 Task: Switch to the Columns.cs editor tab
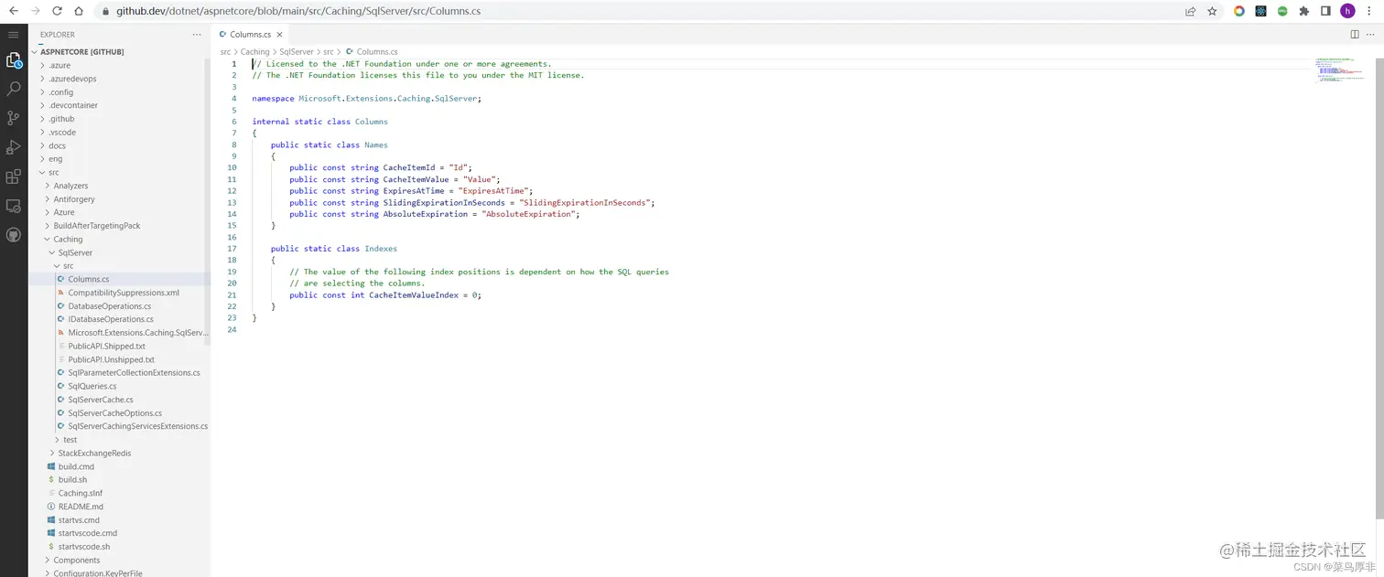[x=250, y=35]
